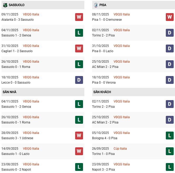Click the D badge for Lecce 0 - 0 Sassuolo
This screenshot has height=173, width=175.
pyautogui.click(x=79, y=80)
